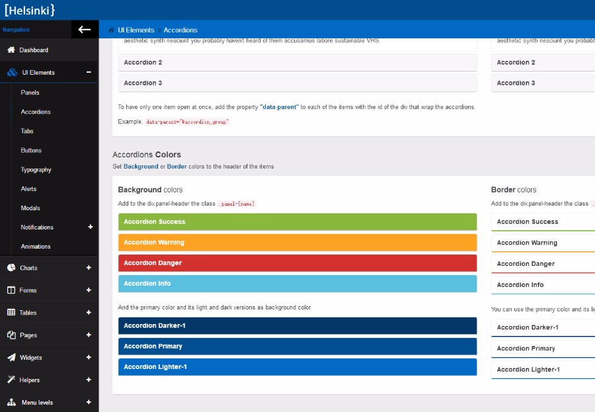Open Accordion 2 in the left panel
This screenshot has width=595, height=412.
(297, 63)
